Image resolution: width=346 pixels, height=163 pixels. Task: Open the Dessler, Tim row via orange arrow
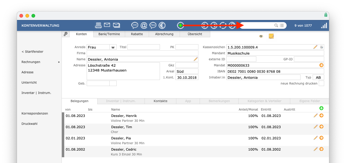point(321,127)
